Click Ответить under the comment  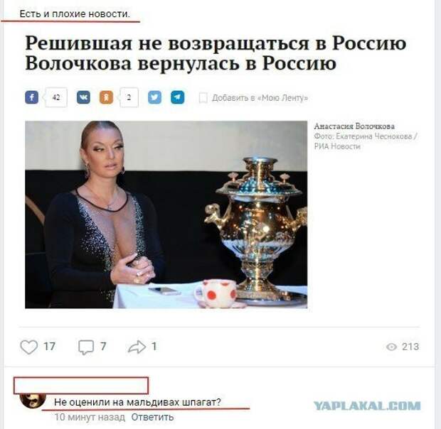coord(152,417)
